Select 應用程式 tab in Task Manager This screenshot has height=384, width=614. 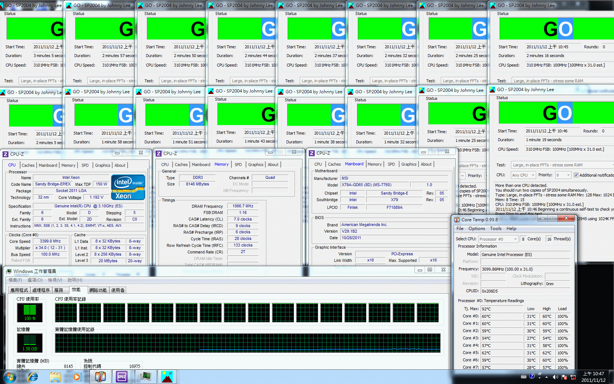[x=19, y=290]
